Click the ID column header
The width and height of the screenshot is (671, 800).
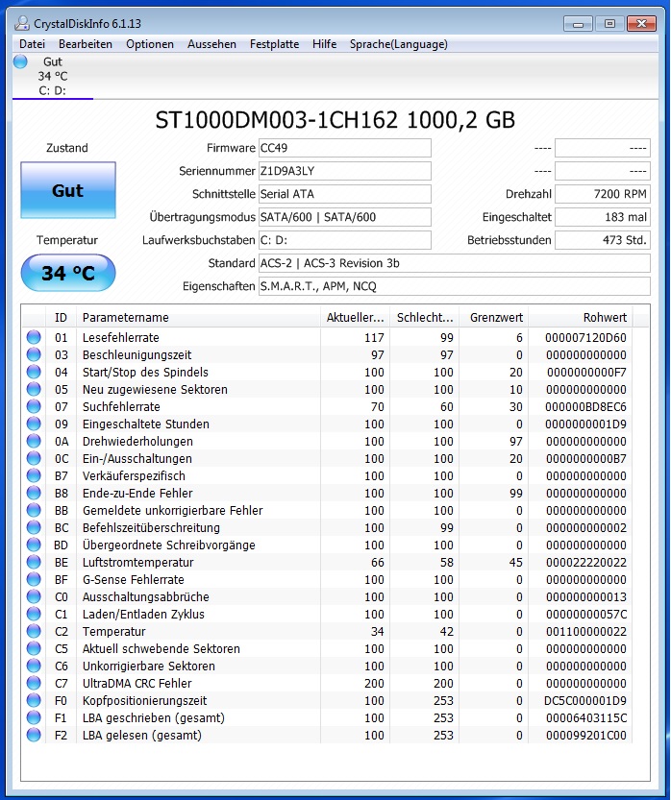click(x=61, y=317)
